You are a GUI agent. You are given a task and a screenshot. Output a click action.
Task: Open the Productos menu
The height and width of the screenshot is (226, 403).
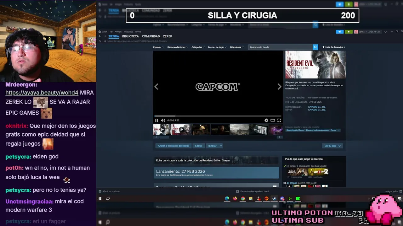click(128, 32)
